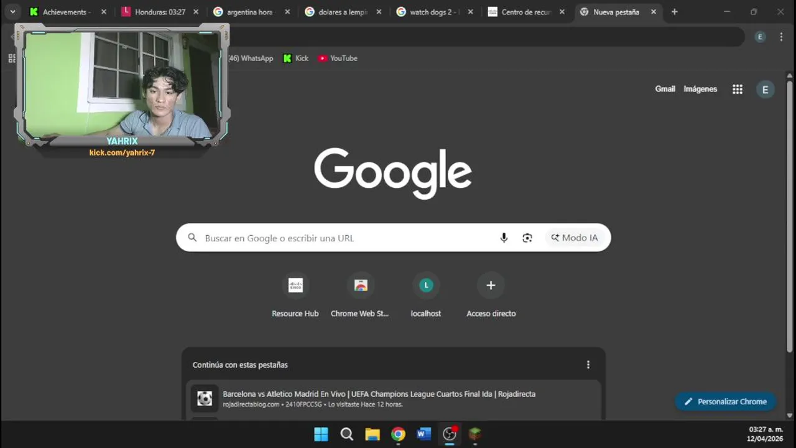
Task: Open the Kick bookmark
Action: (x=296, y=58)
